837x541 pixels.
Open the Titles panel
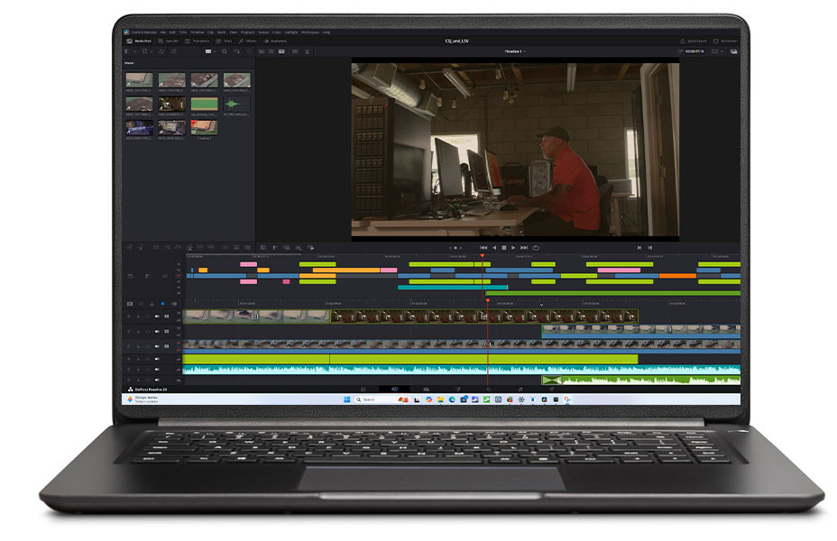tap(224, 41)
